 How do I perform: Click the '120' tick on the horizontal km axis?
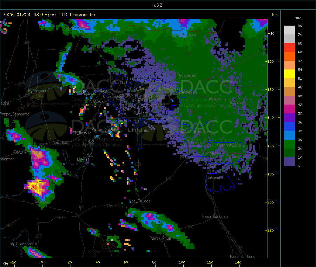tap(210, 262)
